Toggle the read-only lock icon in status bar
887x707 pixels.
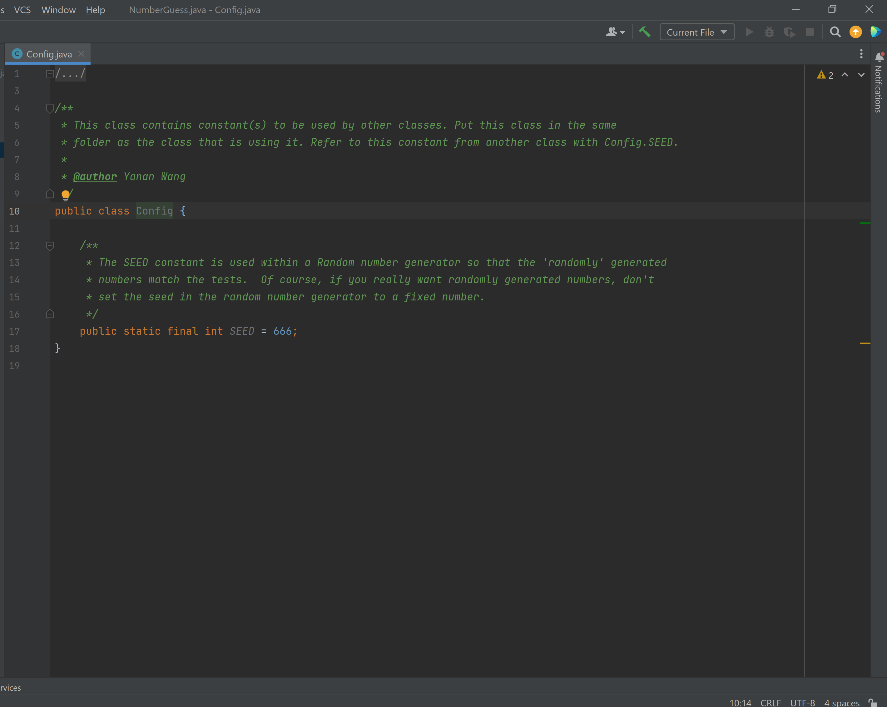click(x=873, y=703)
